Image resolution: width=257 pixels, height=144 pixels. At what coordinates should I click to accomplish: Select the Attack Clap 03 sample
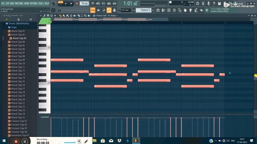click(19, 38)
